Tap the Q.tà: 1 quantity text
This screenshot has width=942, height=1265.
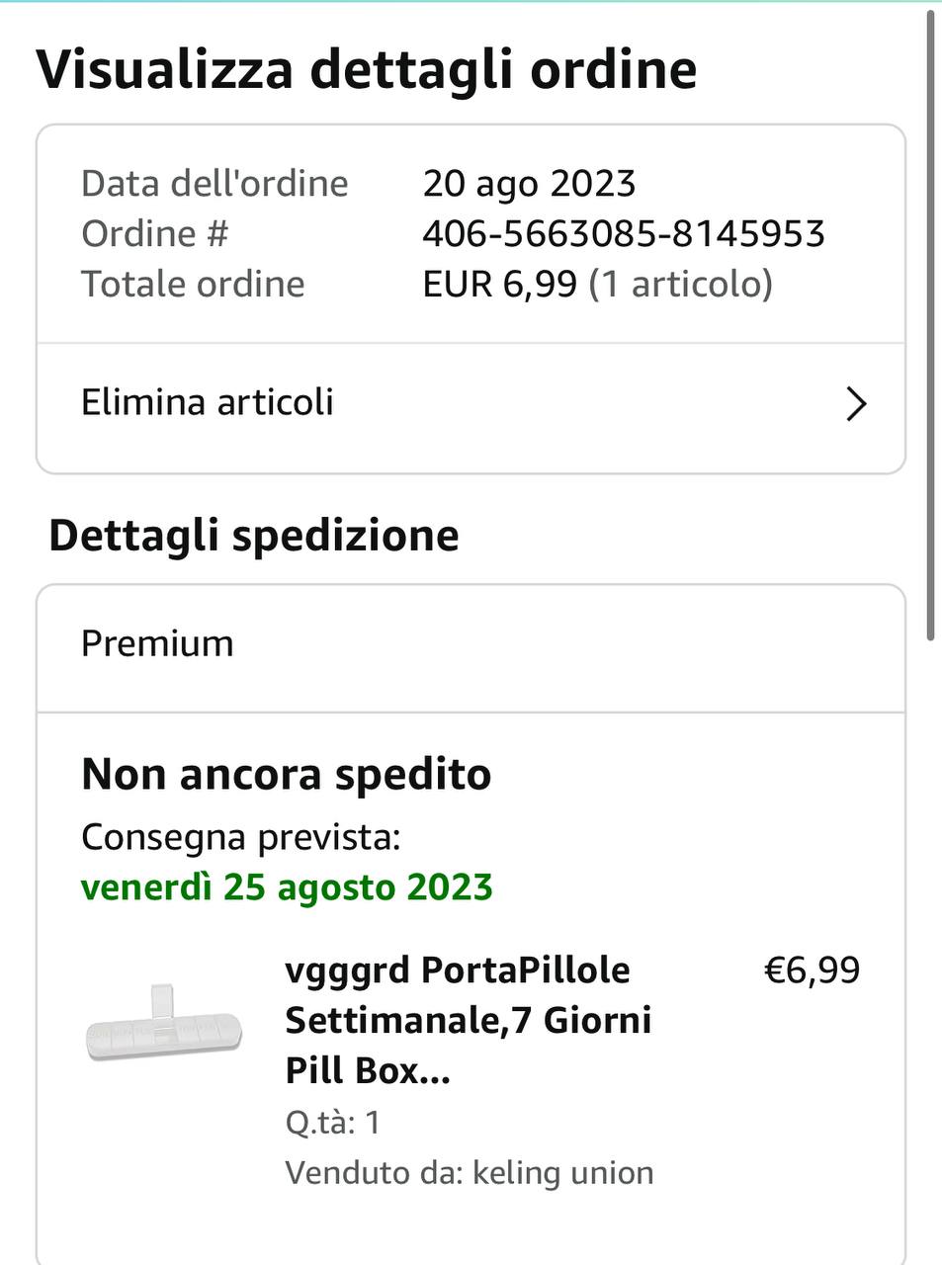click(333, 1123)
